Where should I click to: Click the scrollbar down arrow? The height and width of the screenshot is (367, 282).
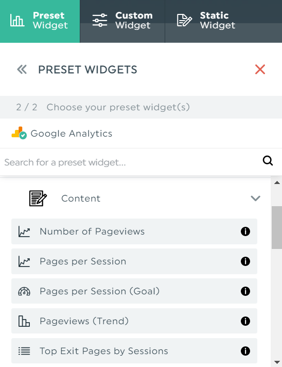click(277, 362)
